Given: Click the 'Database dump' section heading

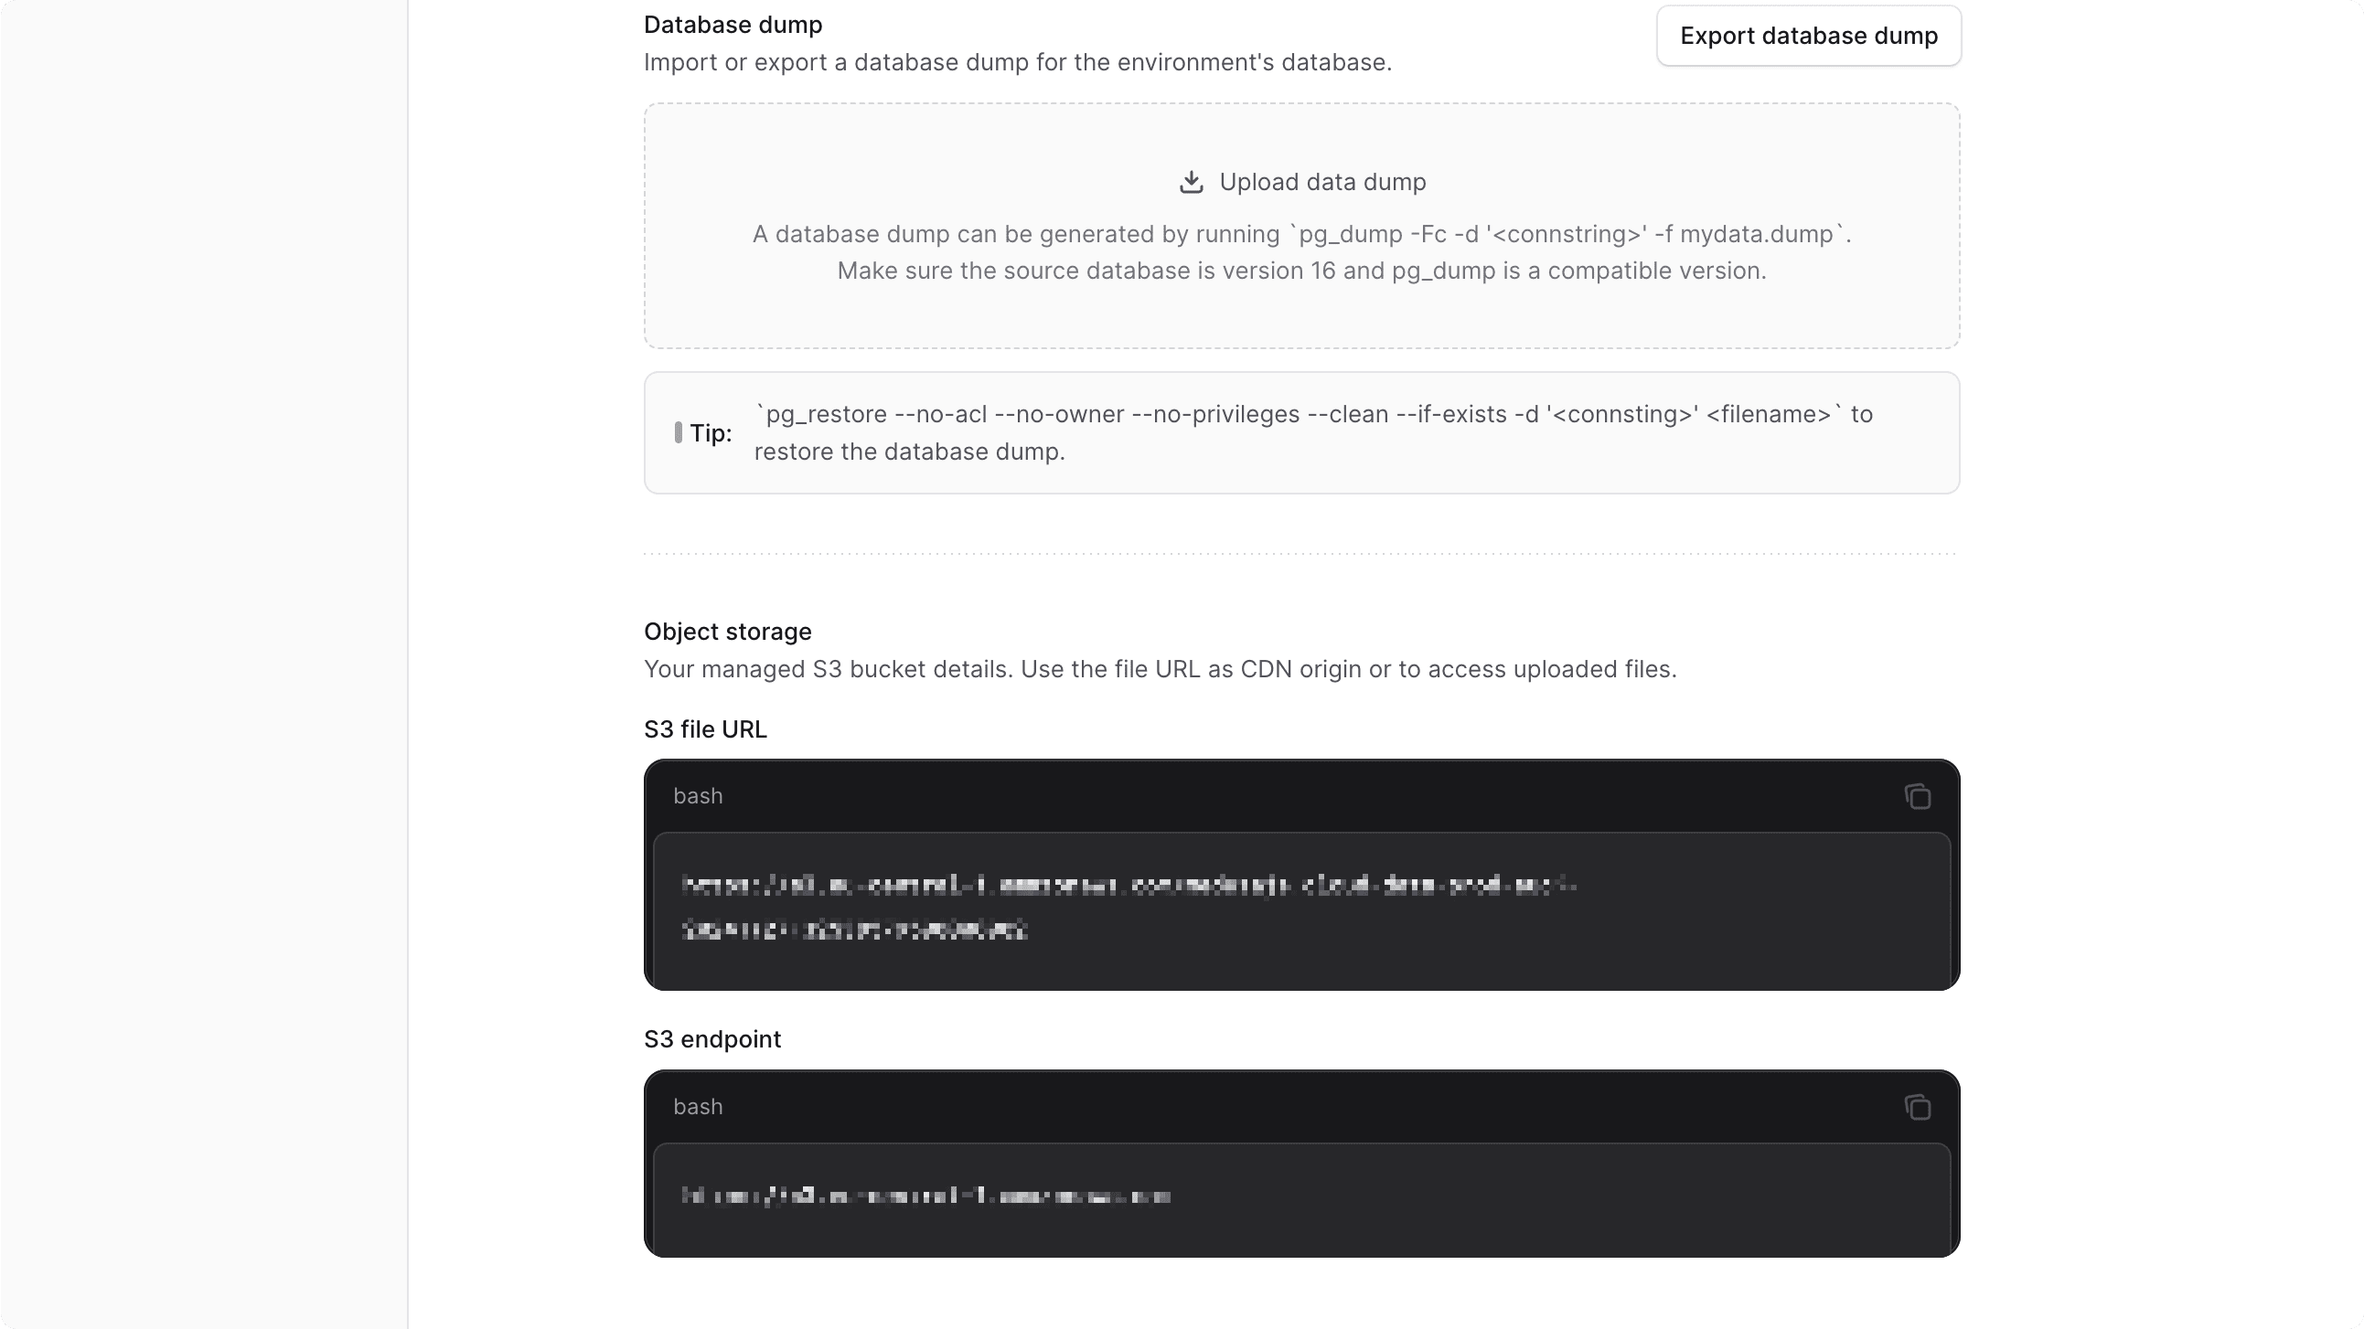Looking at the screenshot, I should [733, 25].
